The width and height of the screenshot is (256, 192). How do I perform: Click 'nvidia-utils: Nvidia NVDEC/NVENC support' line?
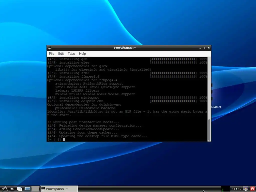(x=95, y=94)
